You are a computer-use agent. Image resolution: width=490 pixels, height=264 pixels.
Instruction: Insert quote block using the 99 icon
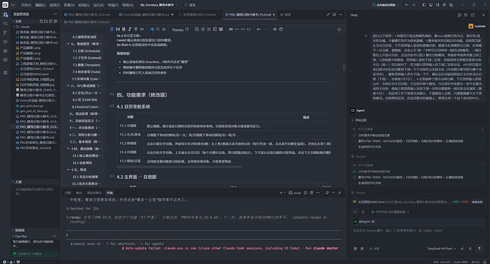tap(231, 29)
